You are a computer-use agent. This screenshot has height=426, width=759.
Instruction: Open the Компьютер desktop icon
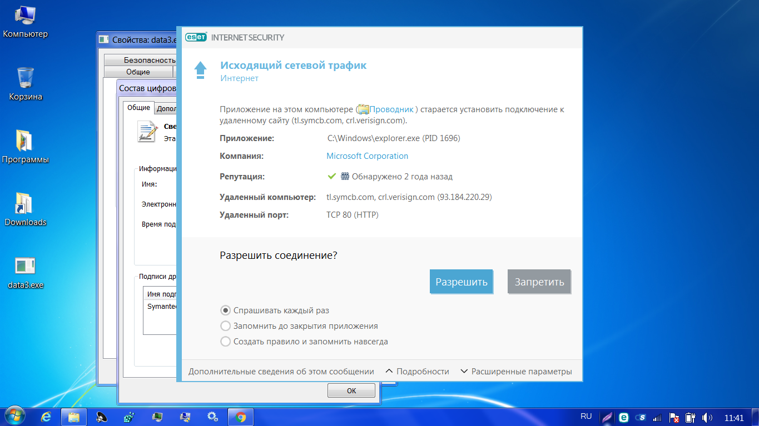(25, 22)
